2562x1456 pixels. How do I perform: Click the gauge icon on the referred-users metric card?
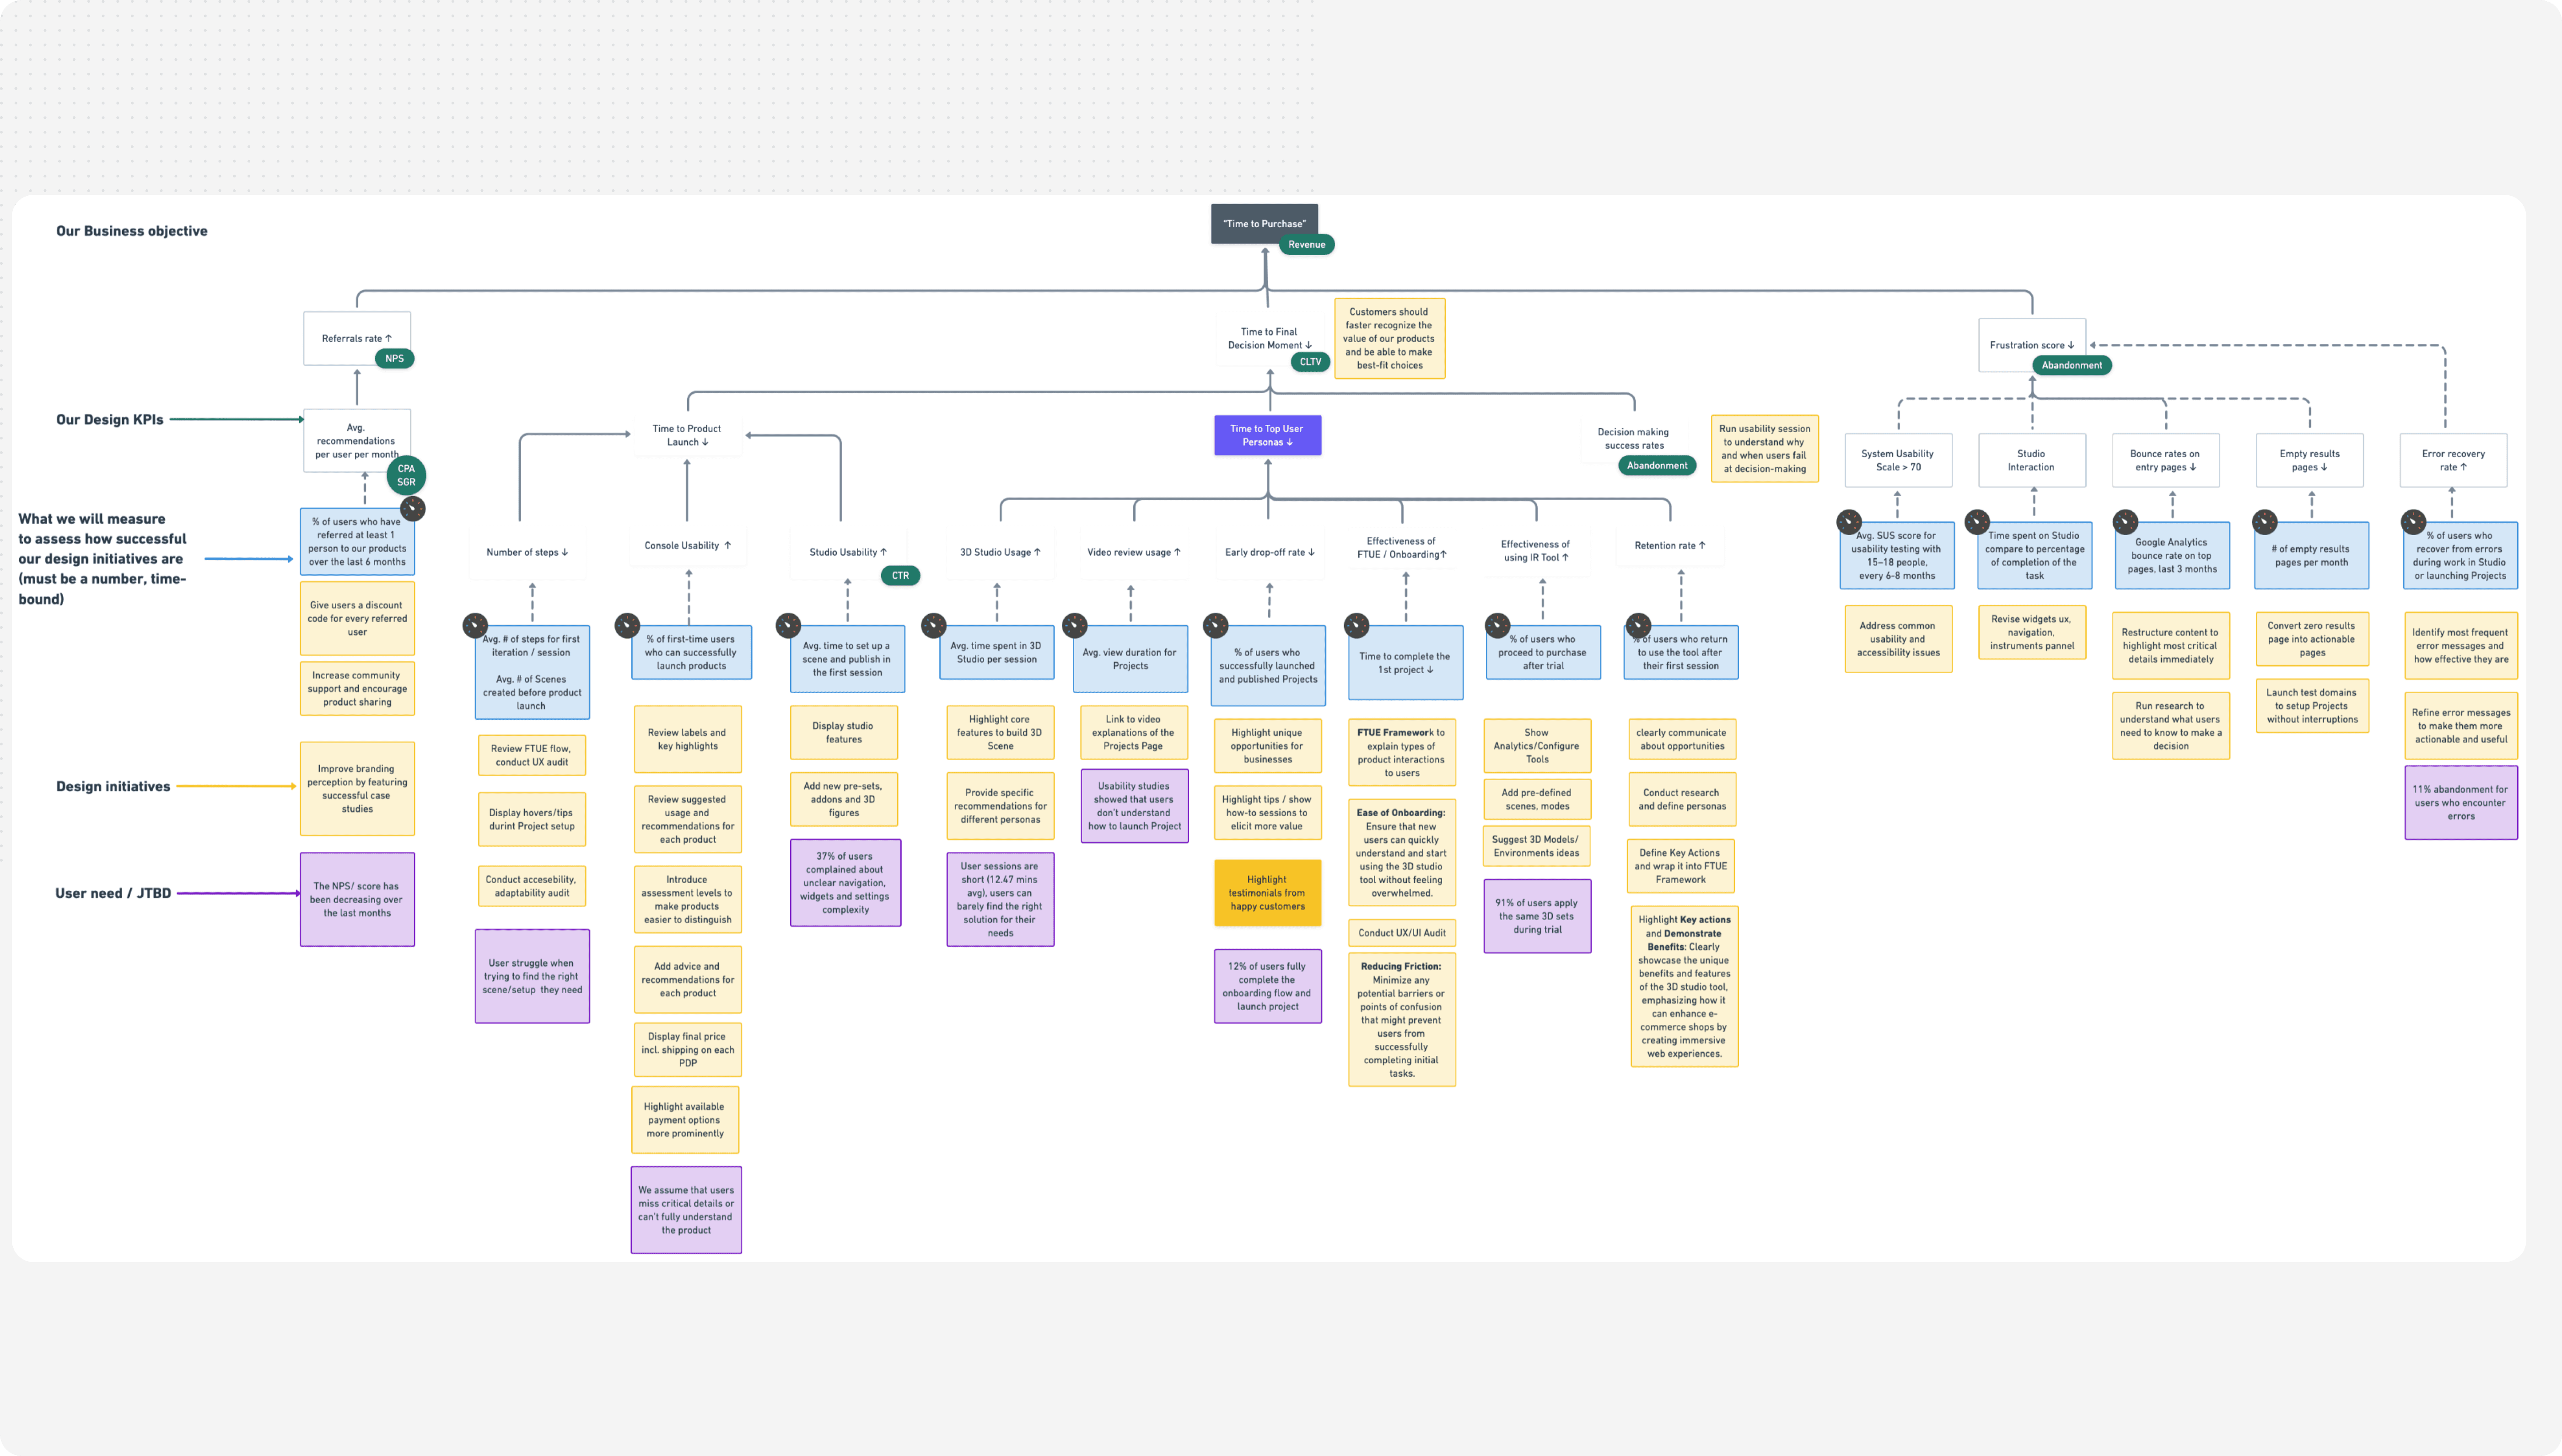coord(413,509)
